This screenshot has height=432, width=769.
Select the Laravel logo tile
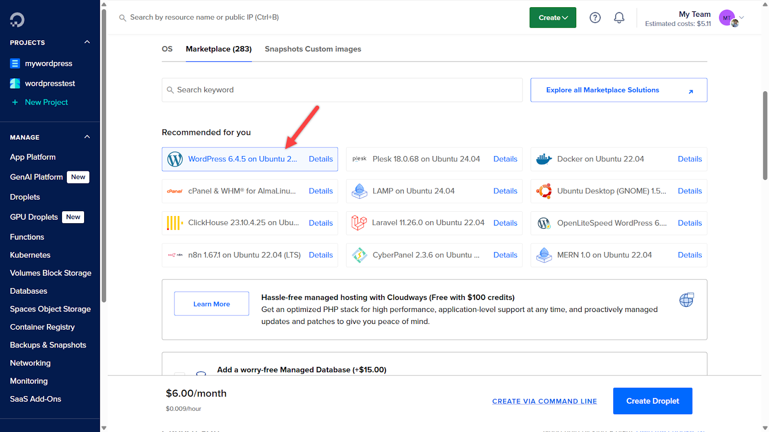click(359, 223)
